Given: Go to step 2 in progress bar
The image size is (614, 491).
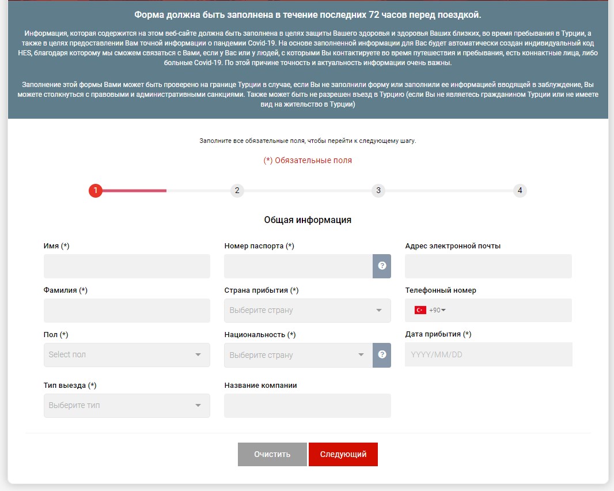Looking at the screenshot, I should (237, 191).
